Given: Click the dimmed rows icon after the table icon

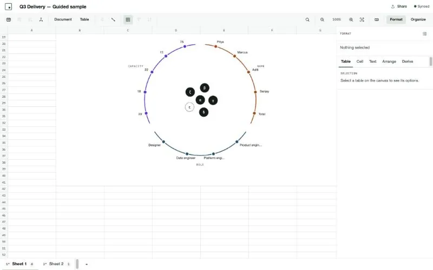Looking at the screenshot, I should tap(19, 19).
